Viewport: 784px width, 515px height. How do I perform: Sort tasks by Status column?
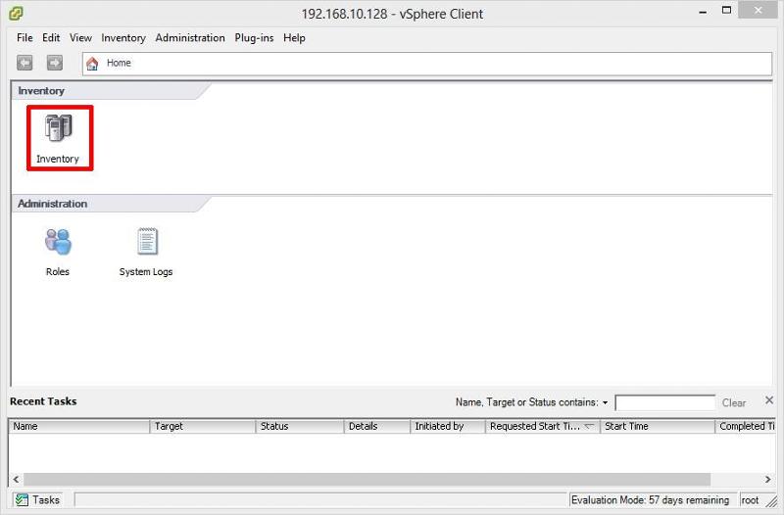click(300, 426)
